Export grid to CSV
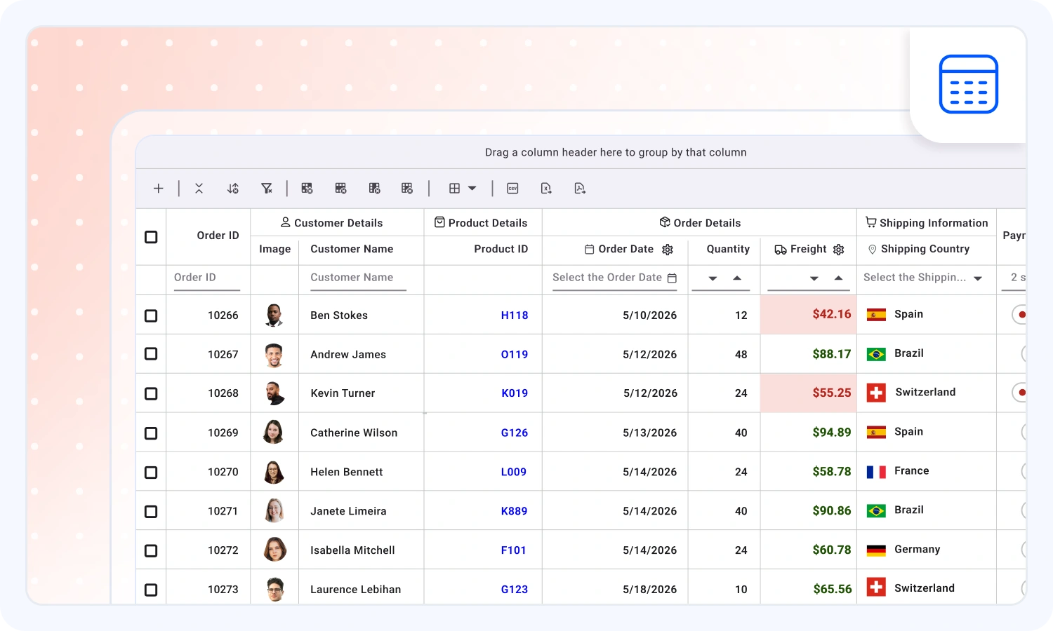 513,189
